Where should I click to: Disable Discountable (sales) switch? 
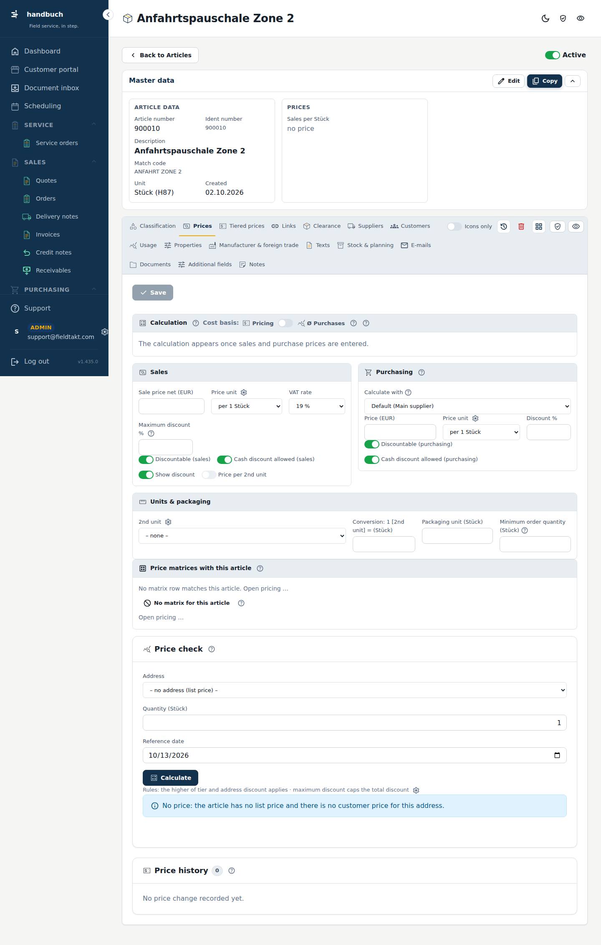click(146, 460)
